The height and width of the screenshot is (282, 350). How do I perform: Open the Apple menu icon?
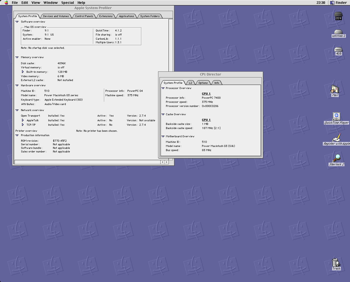tap(6, 2)
